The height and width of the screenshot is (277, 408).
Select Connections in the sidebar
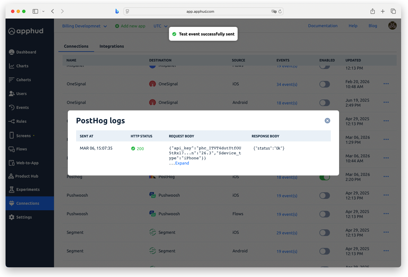30,203
